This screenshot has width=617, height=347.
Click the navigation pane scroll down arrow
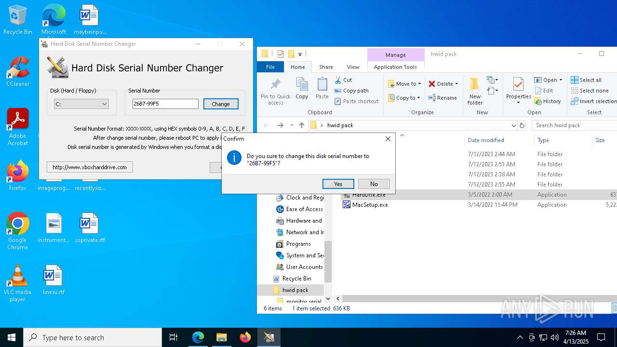point(328,299)
